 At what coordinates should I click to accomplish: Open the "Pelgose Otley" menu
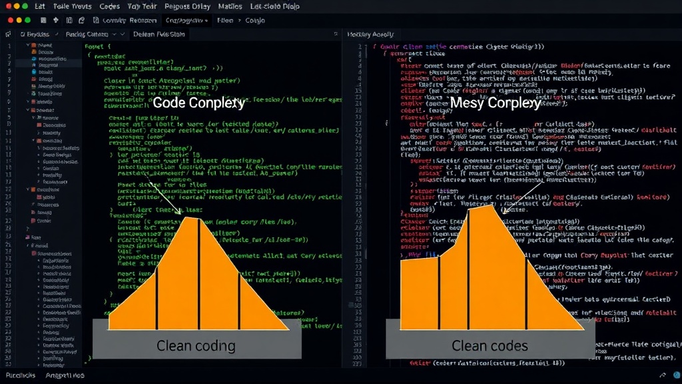coord(187,7)
